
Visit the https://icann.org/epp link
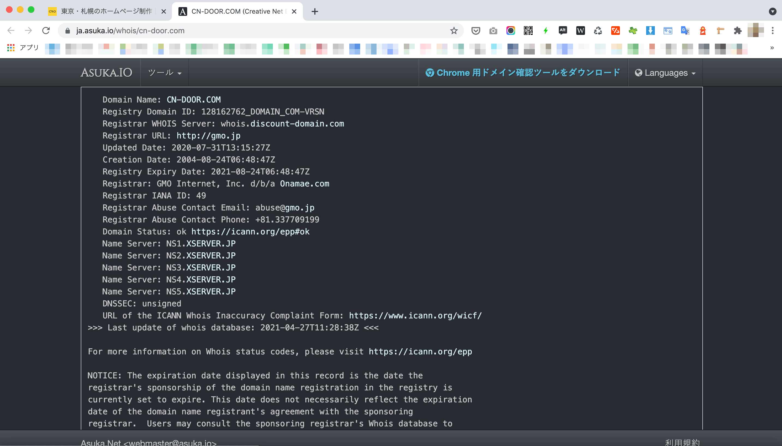(x=420, y=352)
